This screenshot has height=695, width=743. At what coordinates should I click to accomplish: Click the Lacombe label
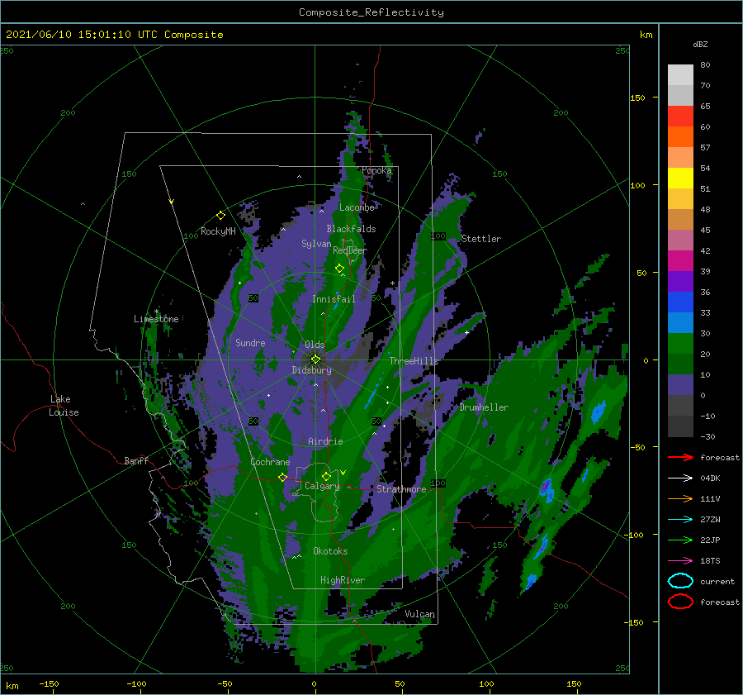[x=357, y=207]
